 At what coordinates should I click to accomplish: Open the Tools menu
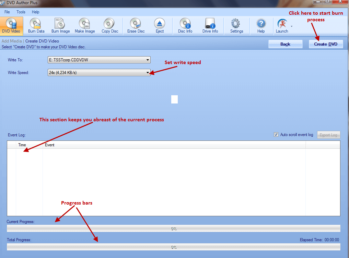(x=21, y=12)
